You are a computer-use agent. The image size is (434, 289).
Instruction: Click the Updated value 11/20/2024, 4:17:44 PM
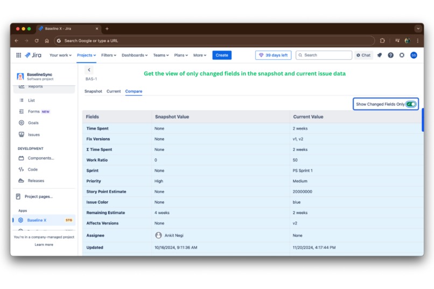tap(314, 248)
